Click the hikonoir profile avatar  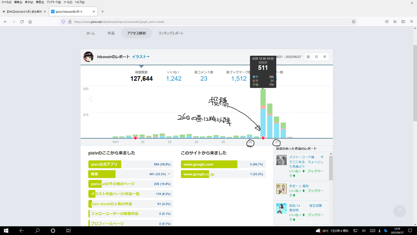point(89,57)
